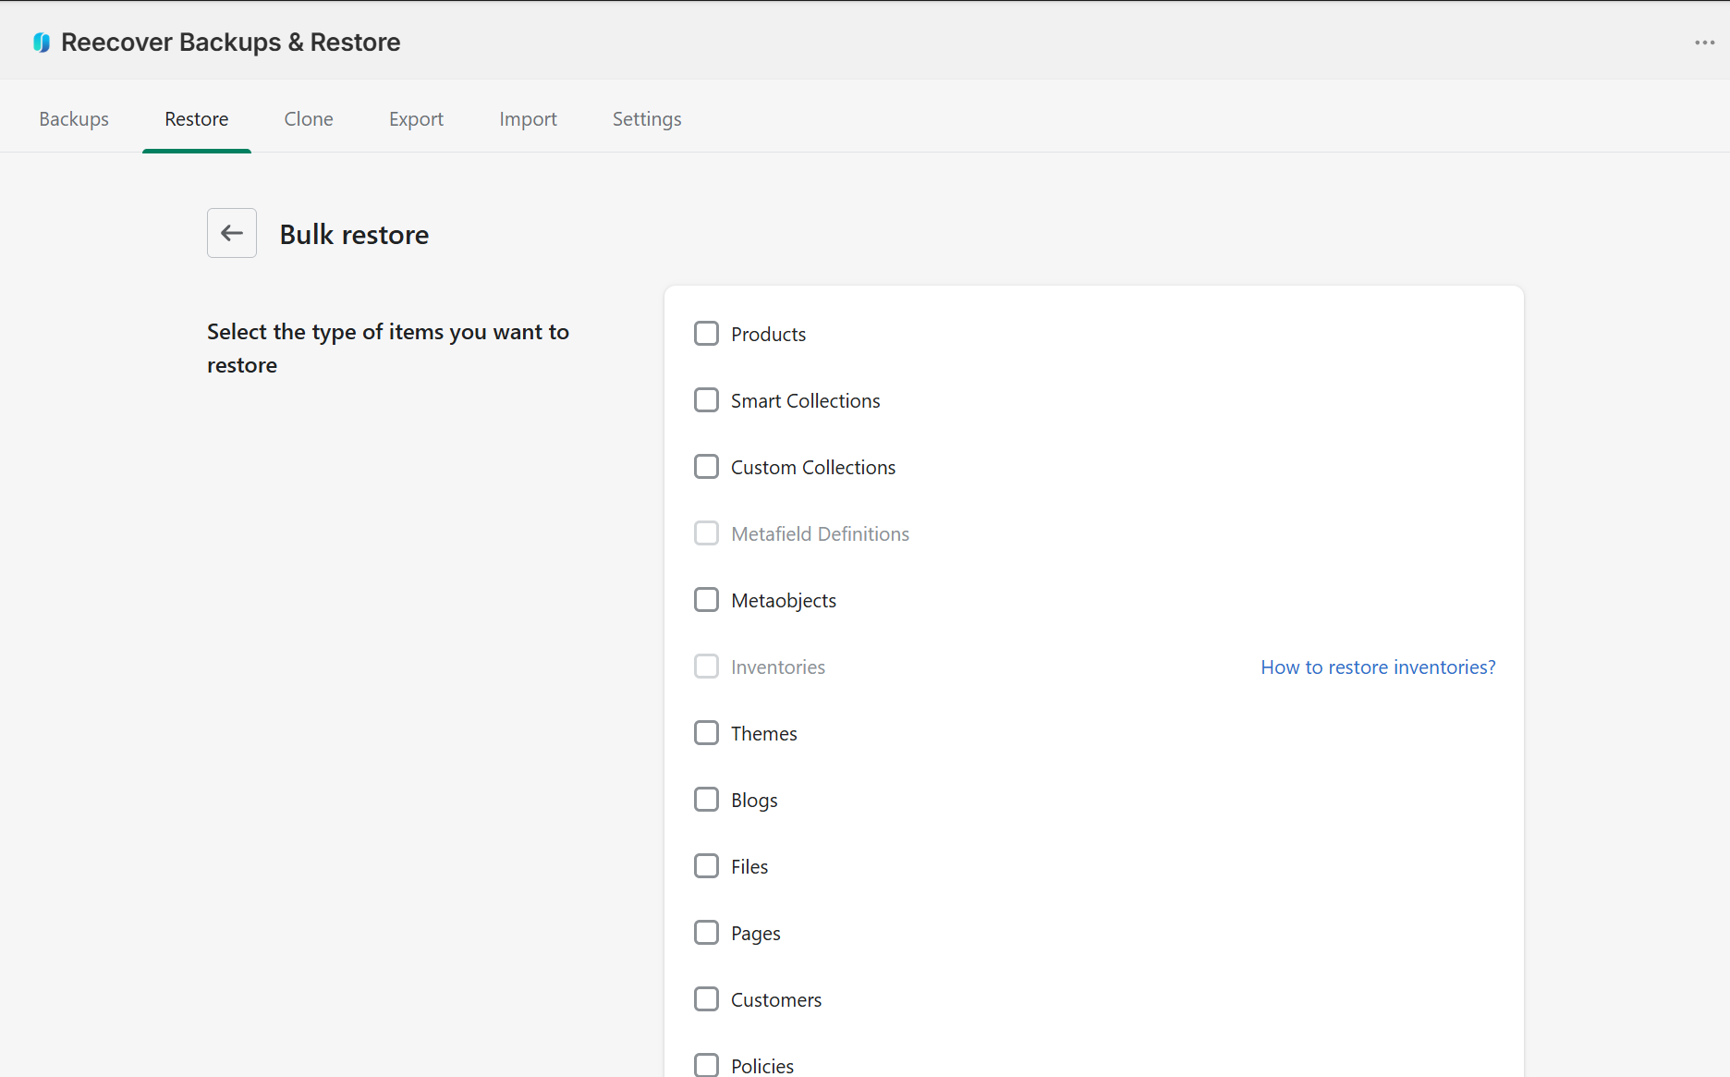Switch to the Backups tab

[x=74, y=119]
